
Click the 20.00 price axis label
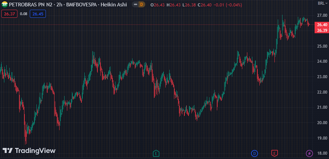(322, 123)
